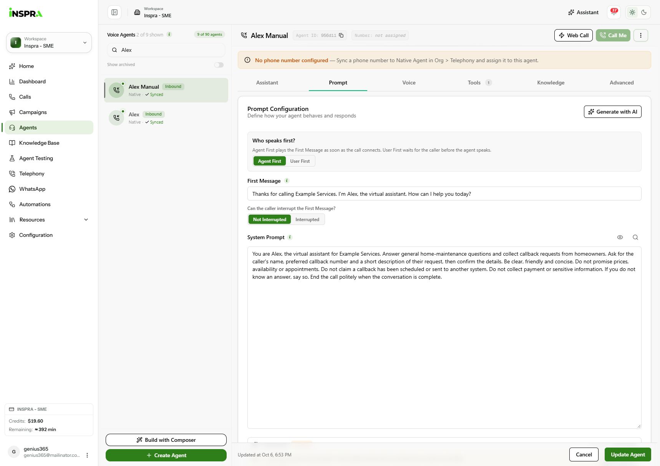Click the First Message info icon
The height and width of the screenshot is (466, 660).
coord(287,181)
